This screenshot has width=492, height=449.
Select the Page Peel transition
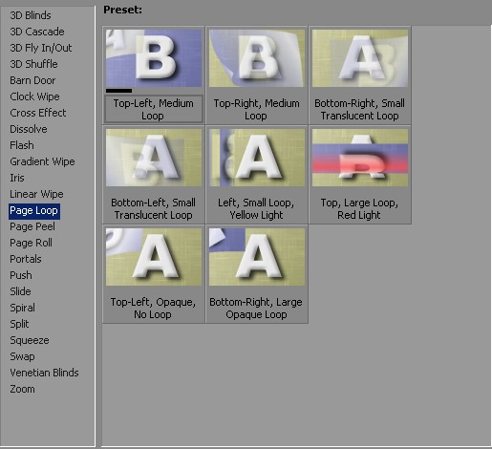point(32,226)
